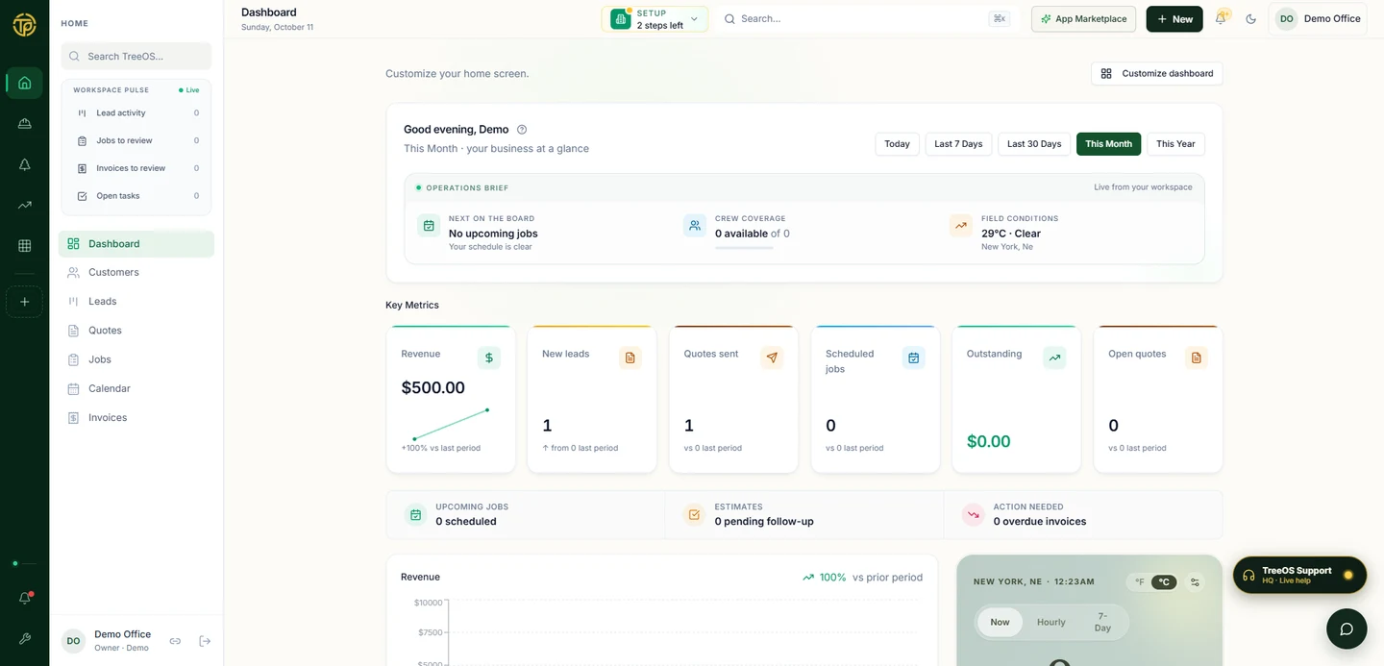Switch weather units to °F
The image size is (1384, 666).
pyautogui.click(x=1139, y=581)
